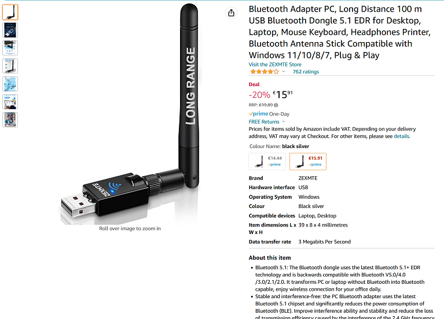444x319 pixels.
Task: Open the 762 ratings link
Action: [x=306, y=72]
